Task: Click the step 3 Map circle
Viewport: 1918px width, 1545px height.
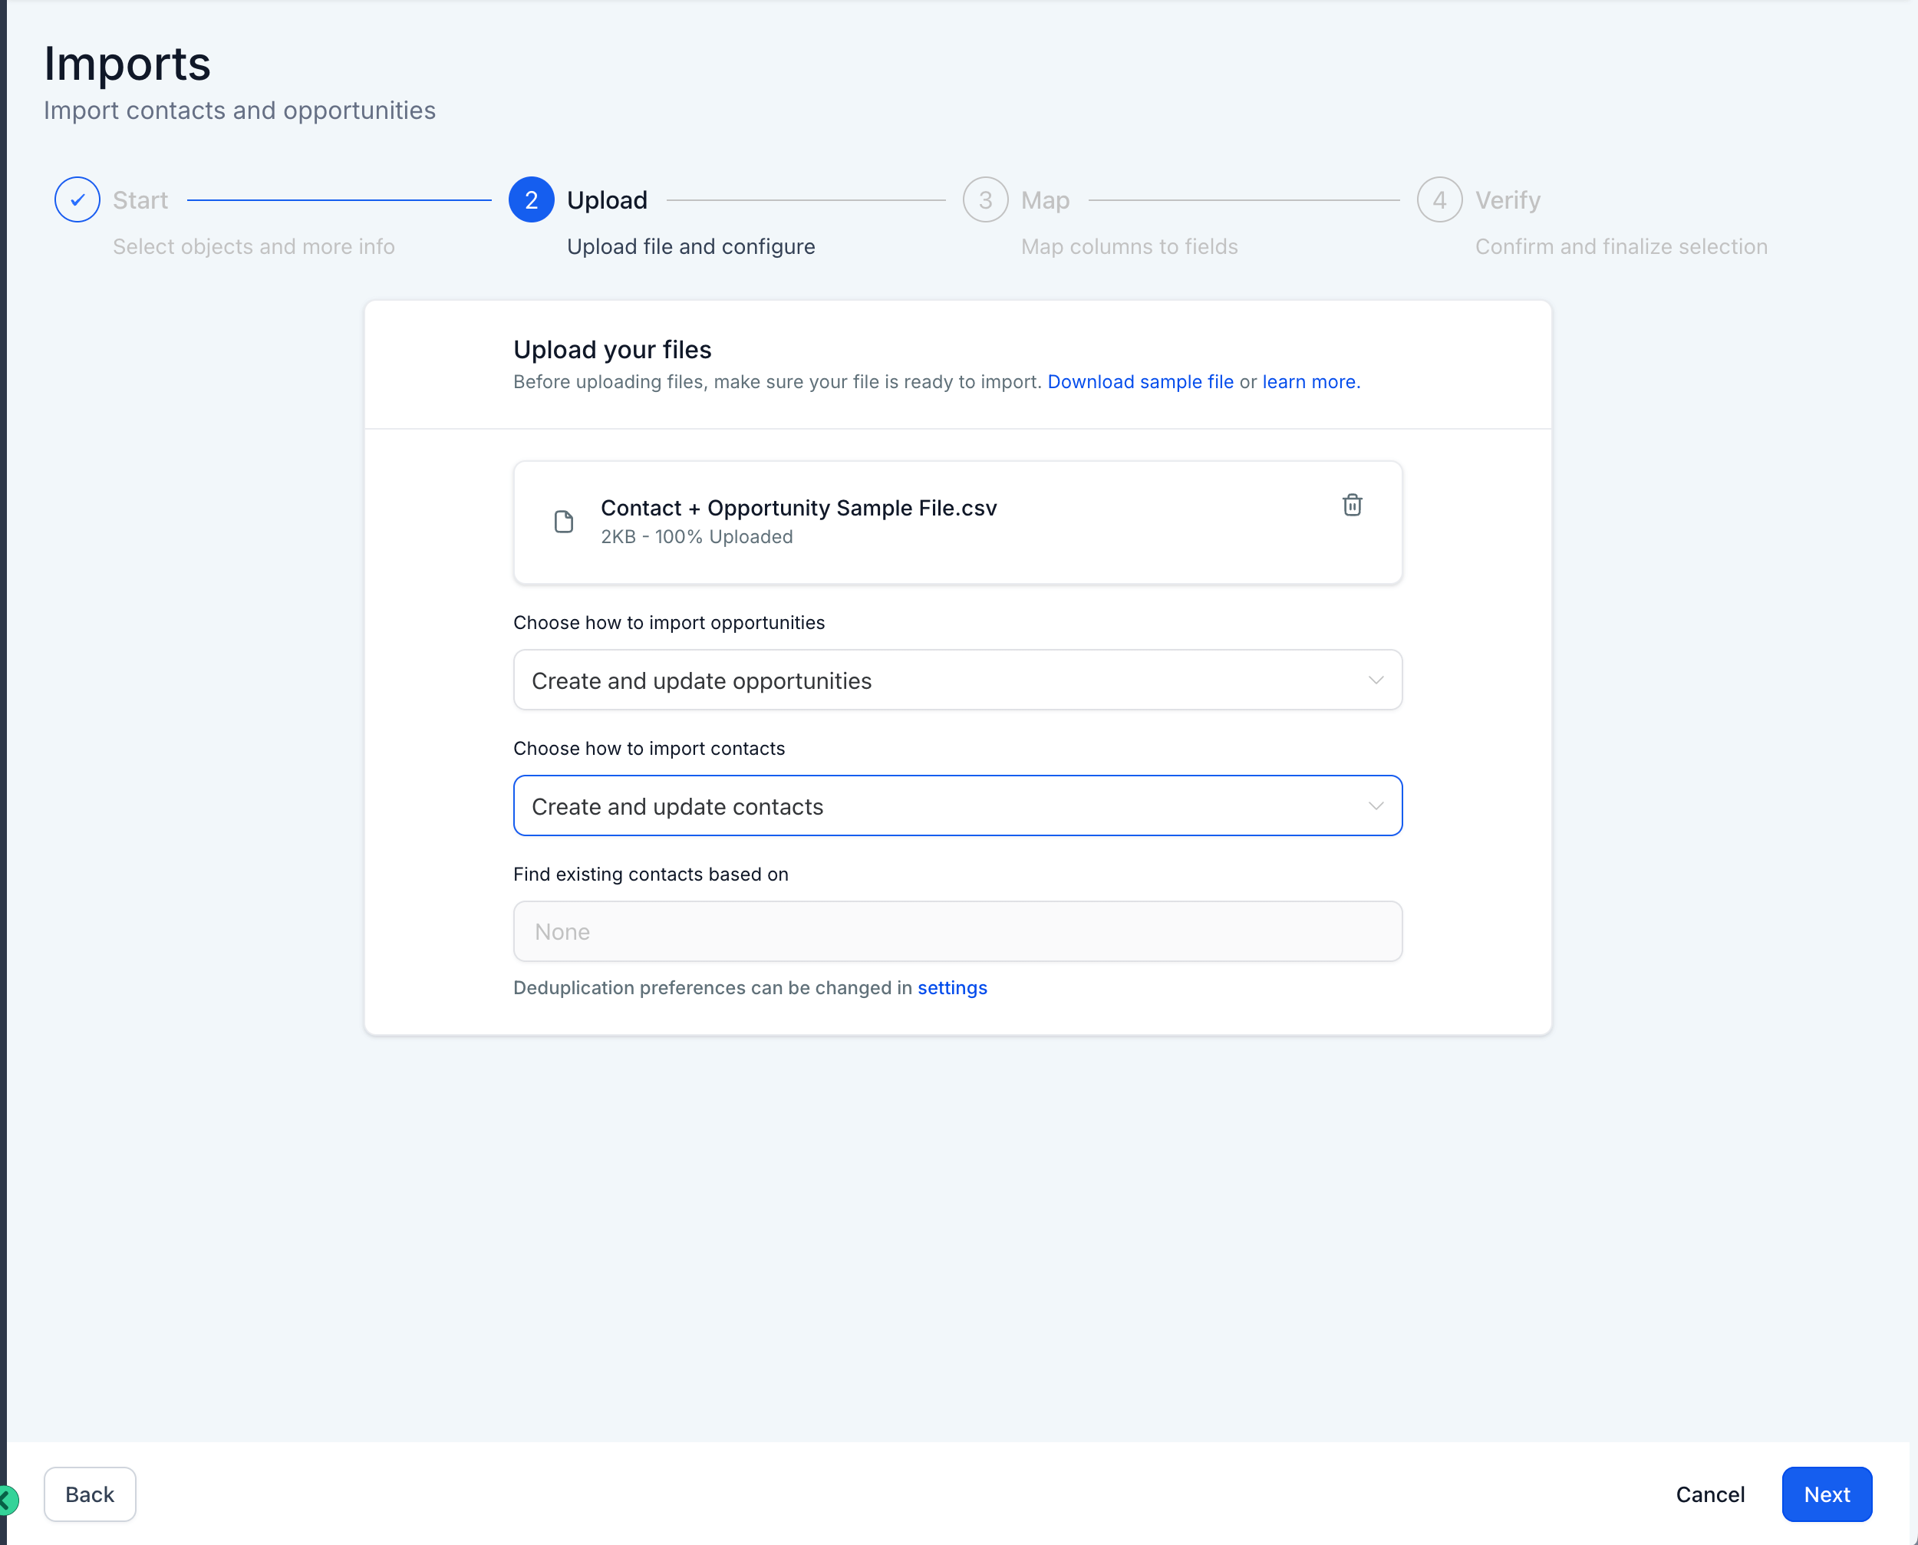Action: coord(985,199)
